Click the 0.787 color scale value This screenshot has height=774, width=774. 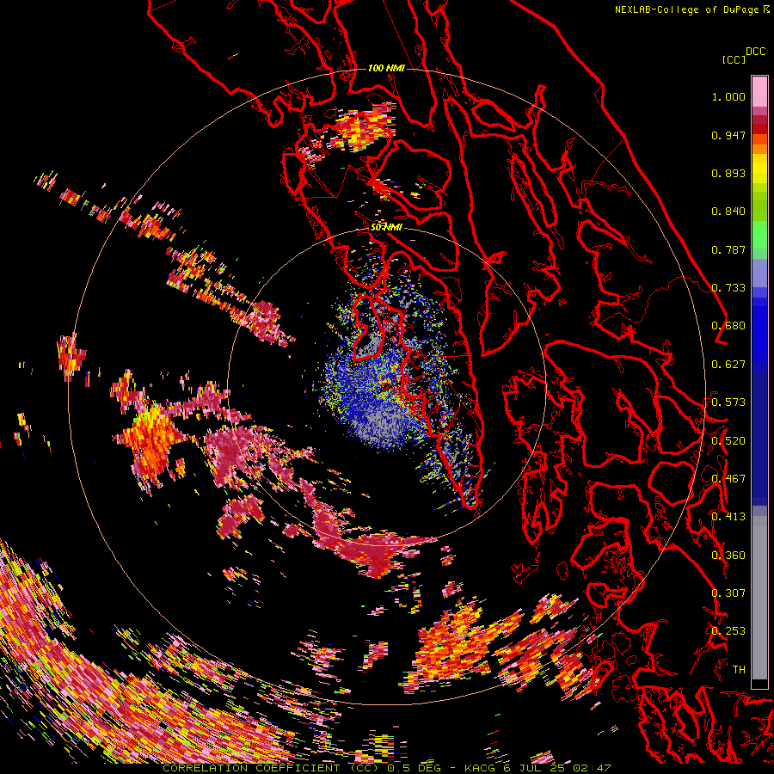[x=728, y=249]
